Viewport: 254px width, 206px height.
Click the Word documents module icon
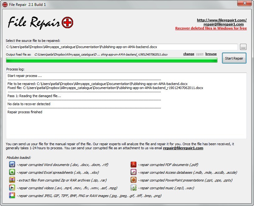click(x=12, y=164)
